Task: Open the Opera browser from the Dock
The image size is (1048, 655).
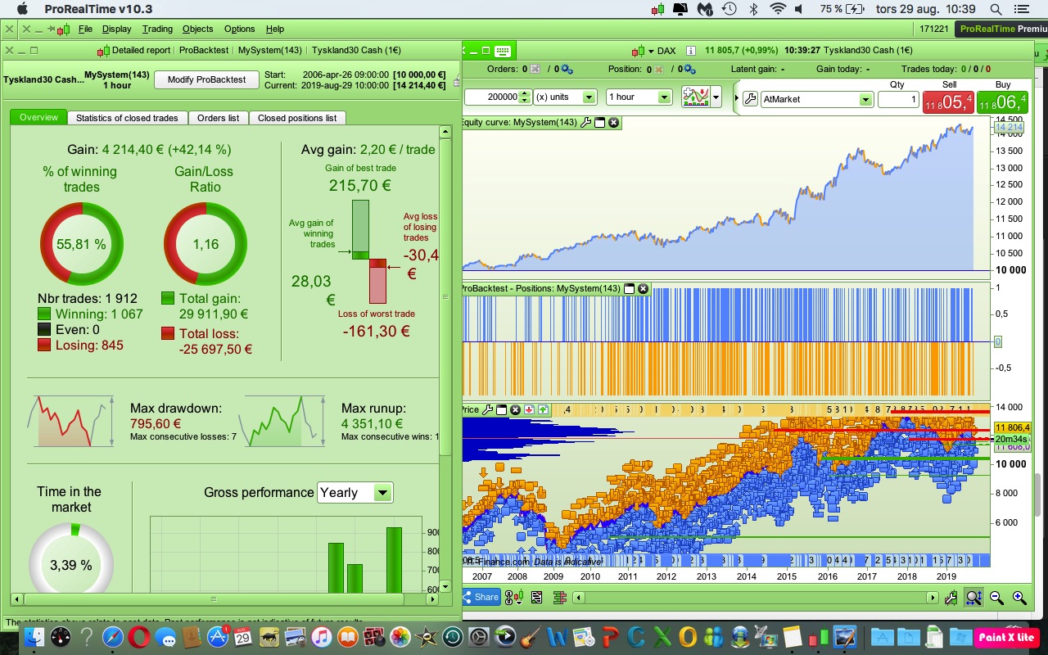Action: click(x=138, y=636)
